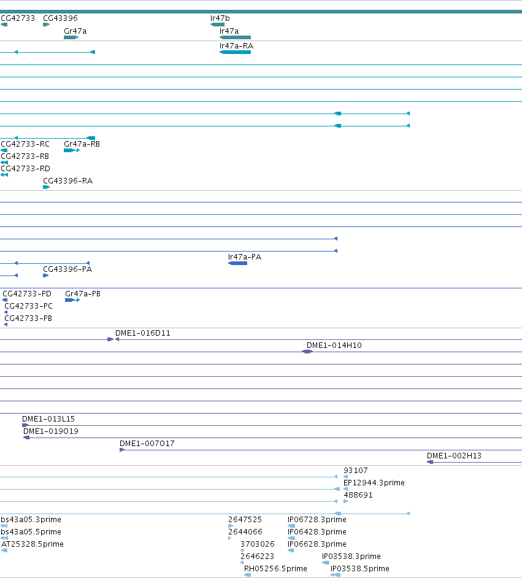The image size is (522, 578).
Task: Click the 93107 feature label
Action: (x=356, y=471)
